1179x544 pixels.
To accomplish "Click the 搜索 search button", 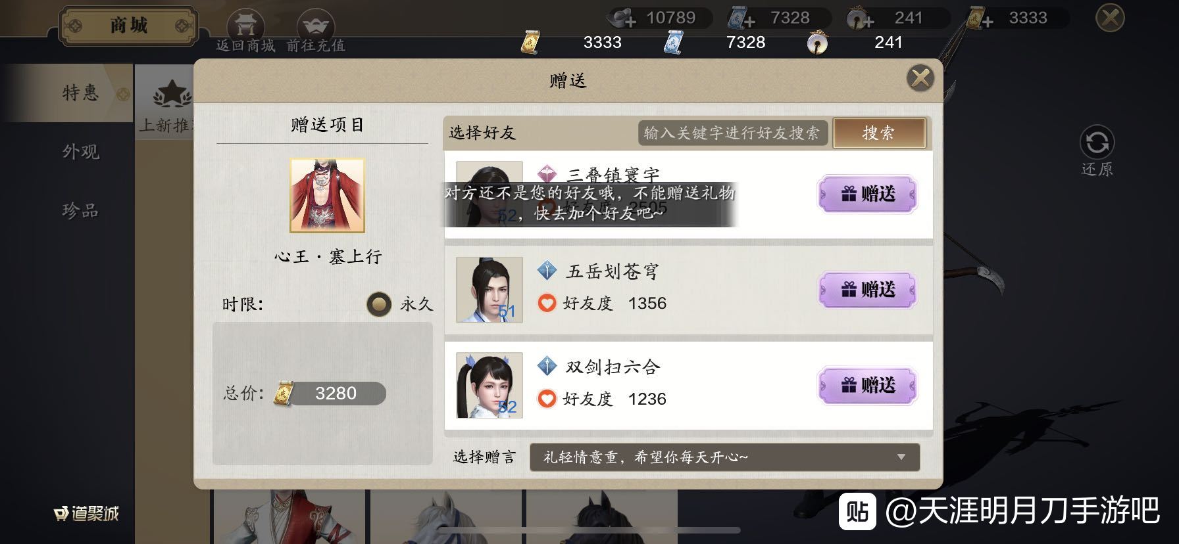I will pos(879,133).
